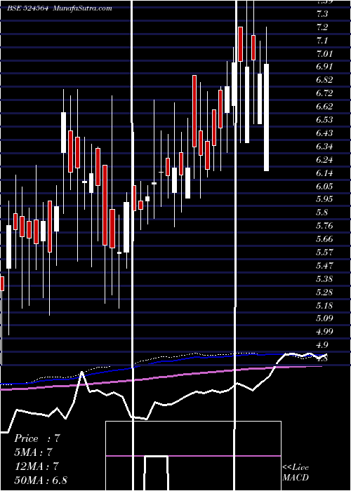Click the BSE 524564 ticker label

click(x=27, y=8)
